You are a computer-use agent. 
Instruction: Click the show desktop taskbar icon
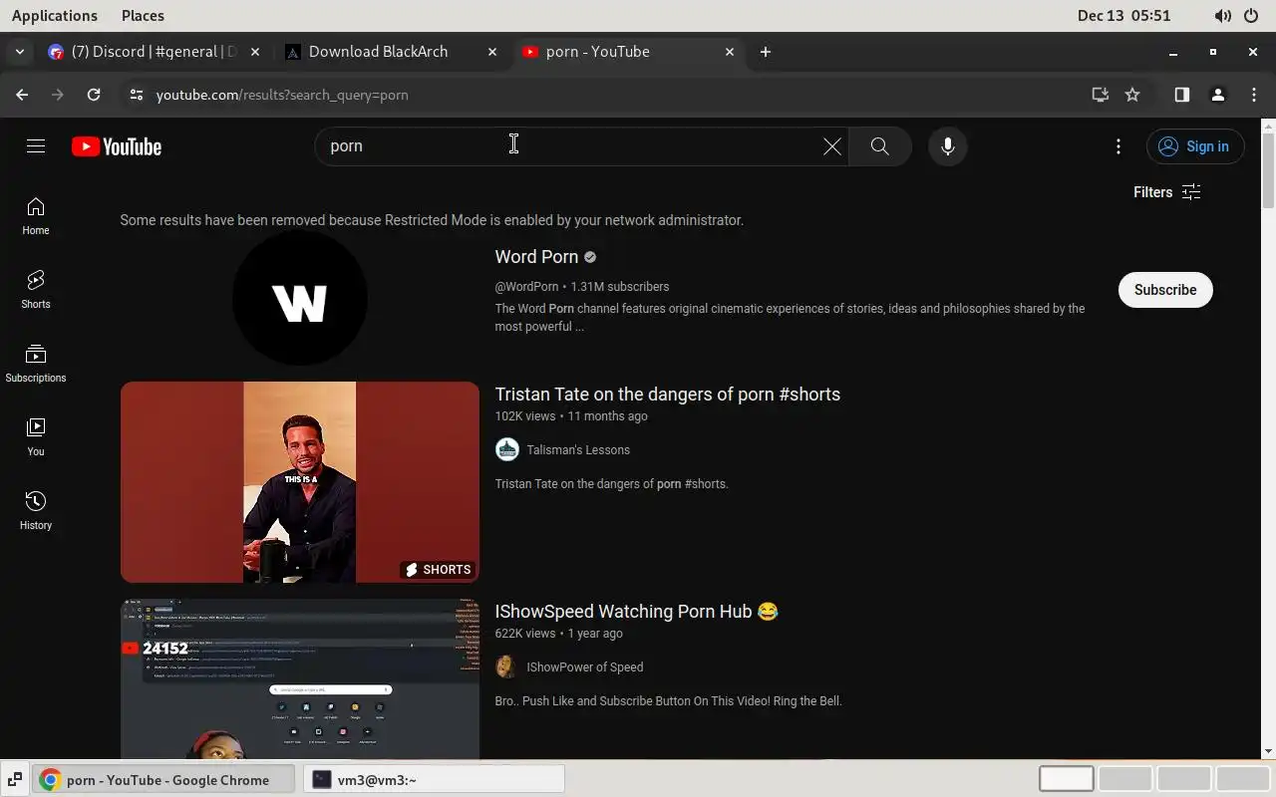coord(15,779)
